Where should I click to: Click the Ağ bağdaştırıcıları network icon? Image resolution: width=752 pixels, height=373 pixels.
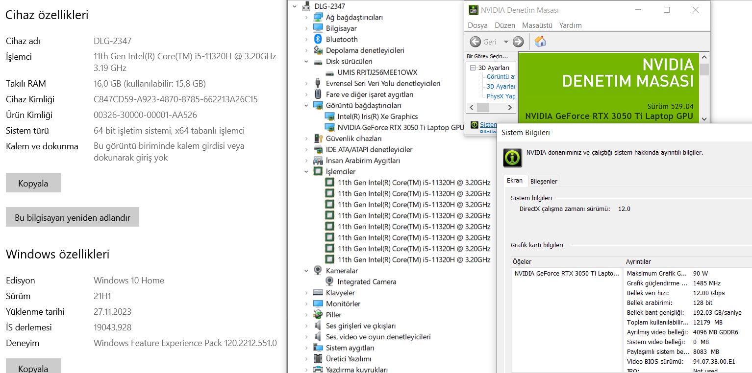pos(318,17)
